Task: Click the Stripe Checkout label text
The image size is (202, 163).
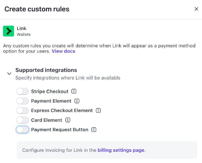Action: [x=50, y=91]
